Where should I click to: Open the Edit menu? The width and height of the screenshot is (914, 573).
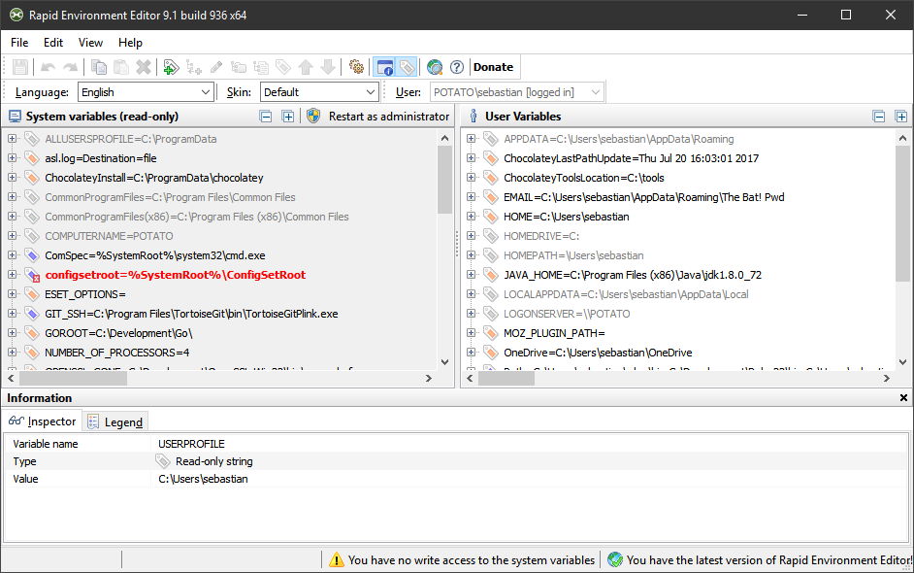[53, 43]
